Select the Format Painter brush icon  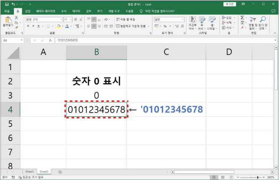[x=16, y=28]
